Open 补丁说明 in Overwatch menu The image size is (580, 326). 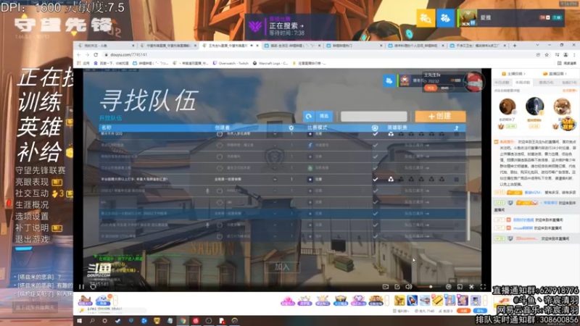click(x=32, y=227)
